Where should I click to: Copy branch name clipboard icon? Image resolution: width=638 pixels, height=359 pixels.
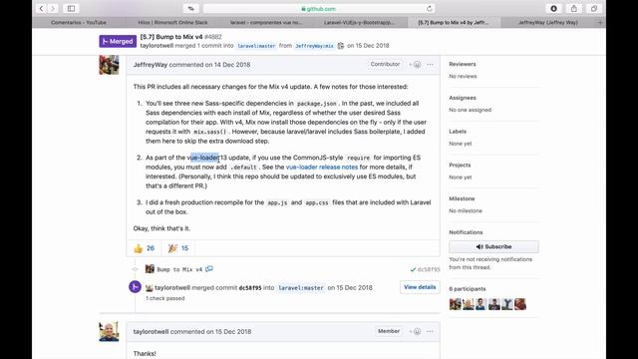click(341, 46)
